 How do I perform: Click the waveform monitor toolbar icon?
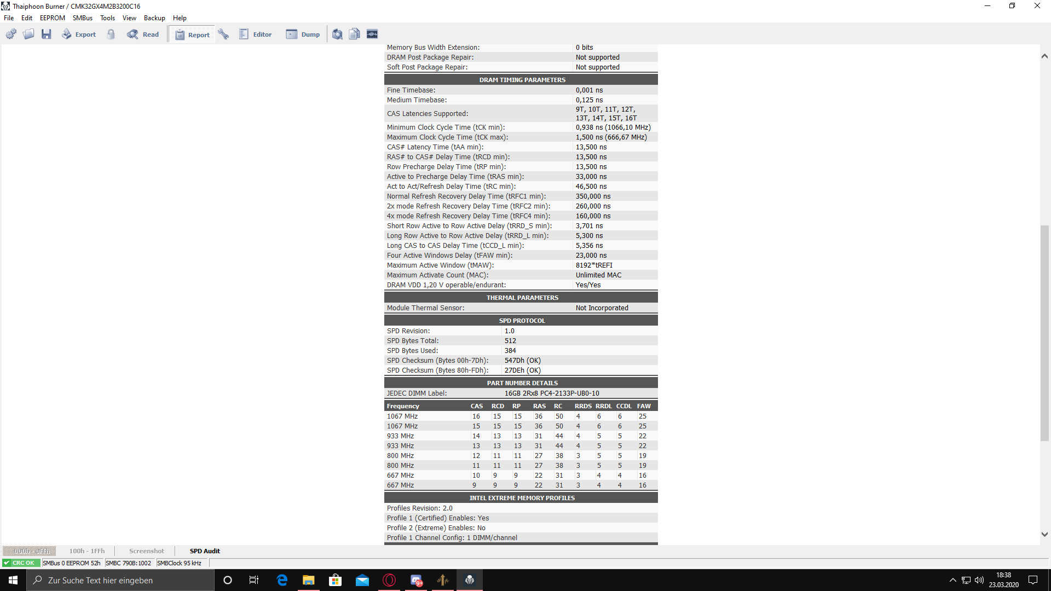372,34
